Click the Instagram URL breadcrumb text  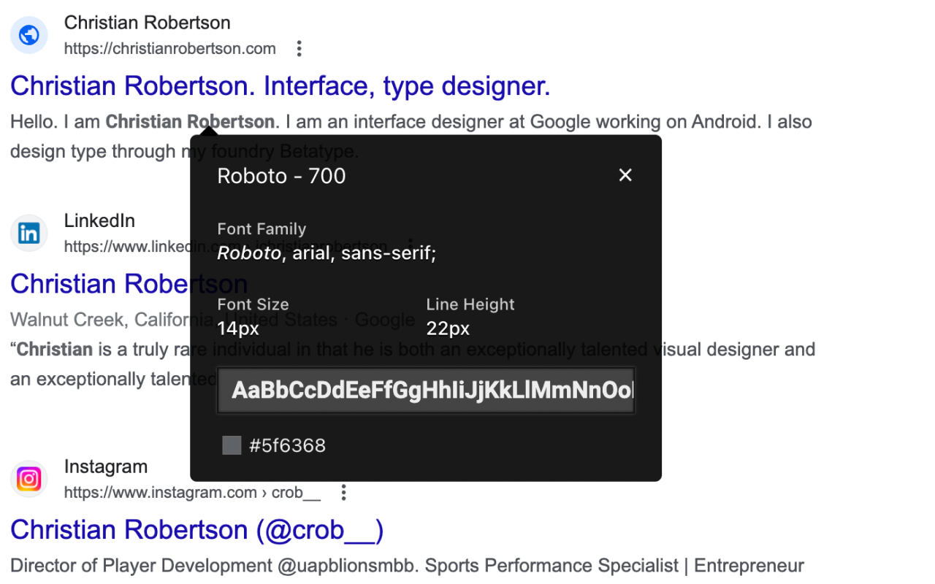tap(192, 493)
